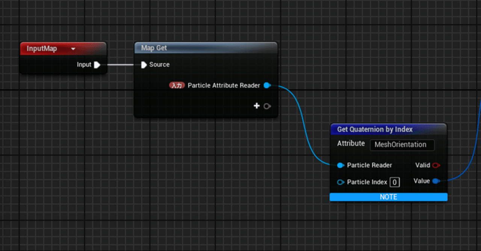Viewport: 481px width, 251px height.
Task: Click the empty pin shape beside the plus
Action: pyautogui.click(x=267, y=106)
